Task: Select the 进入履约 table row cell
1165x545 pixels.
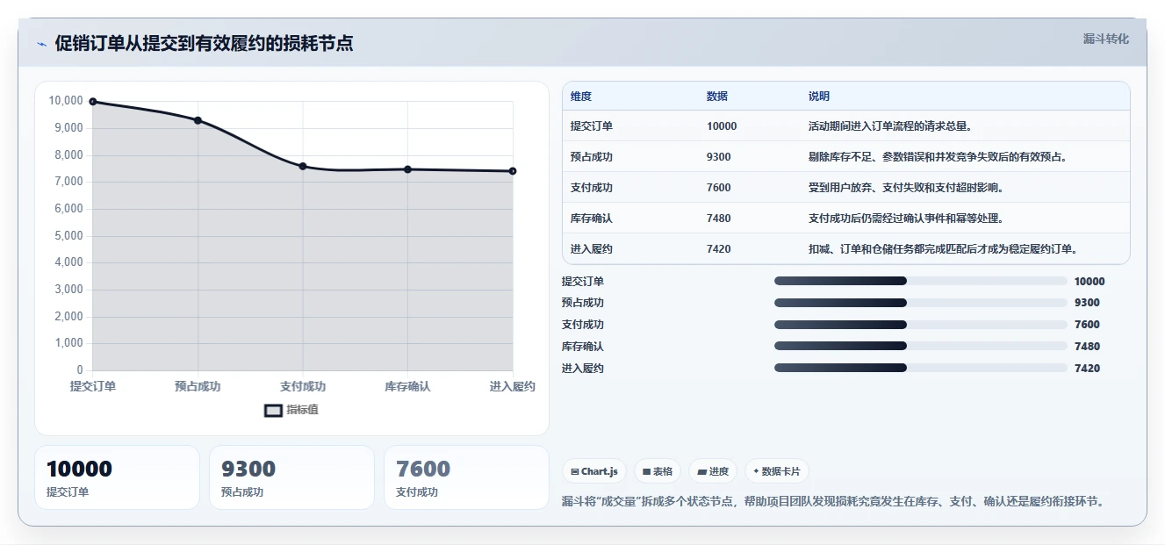Action: (x=592, y=249)
